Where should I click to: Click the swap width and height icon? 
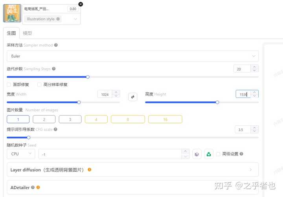pyautogui.click(x=133, y=97)
